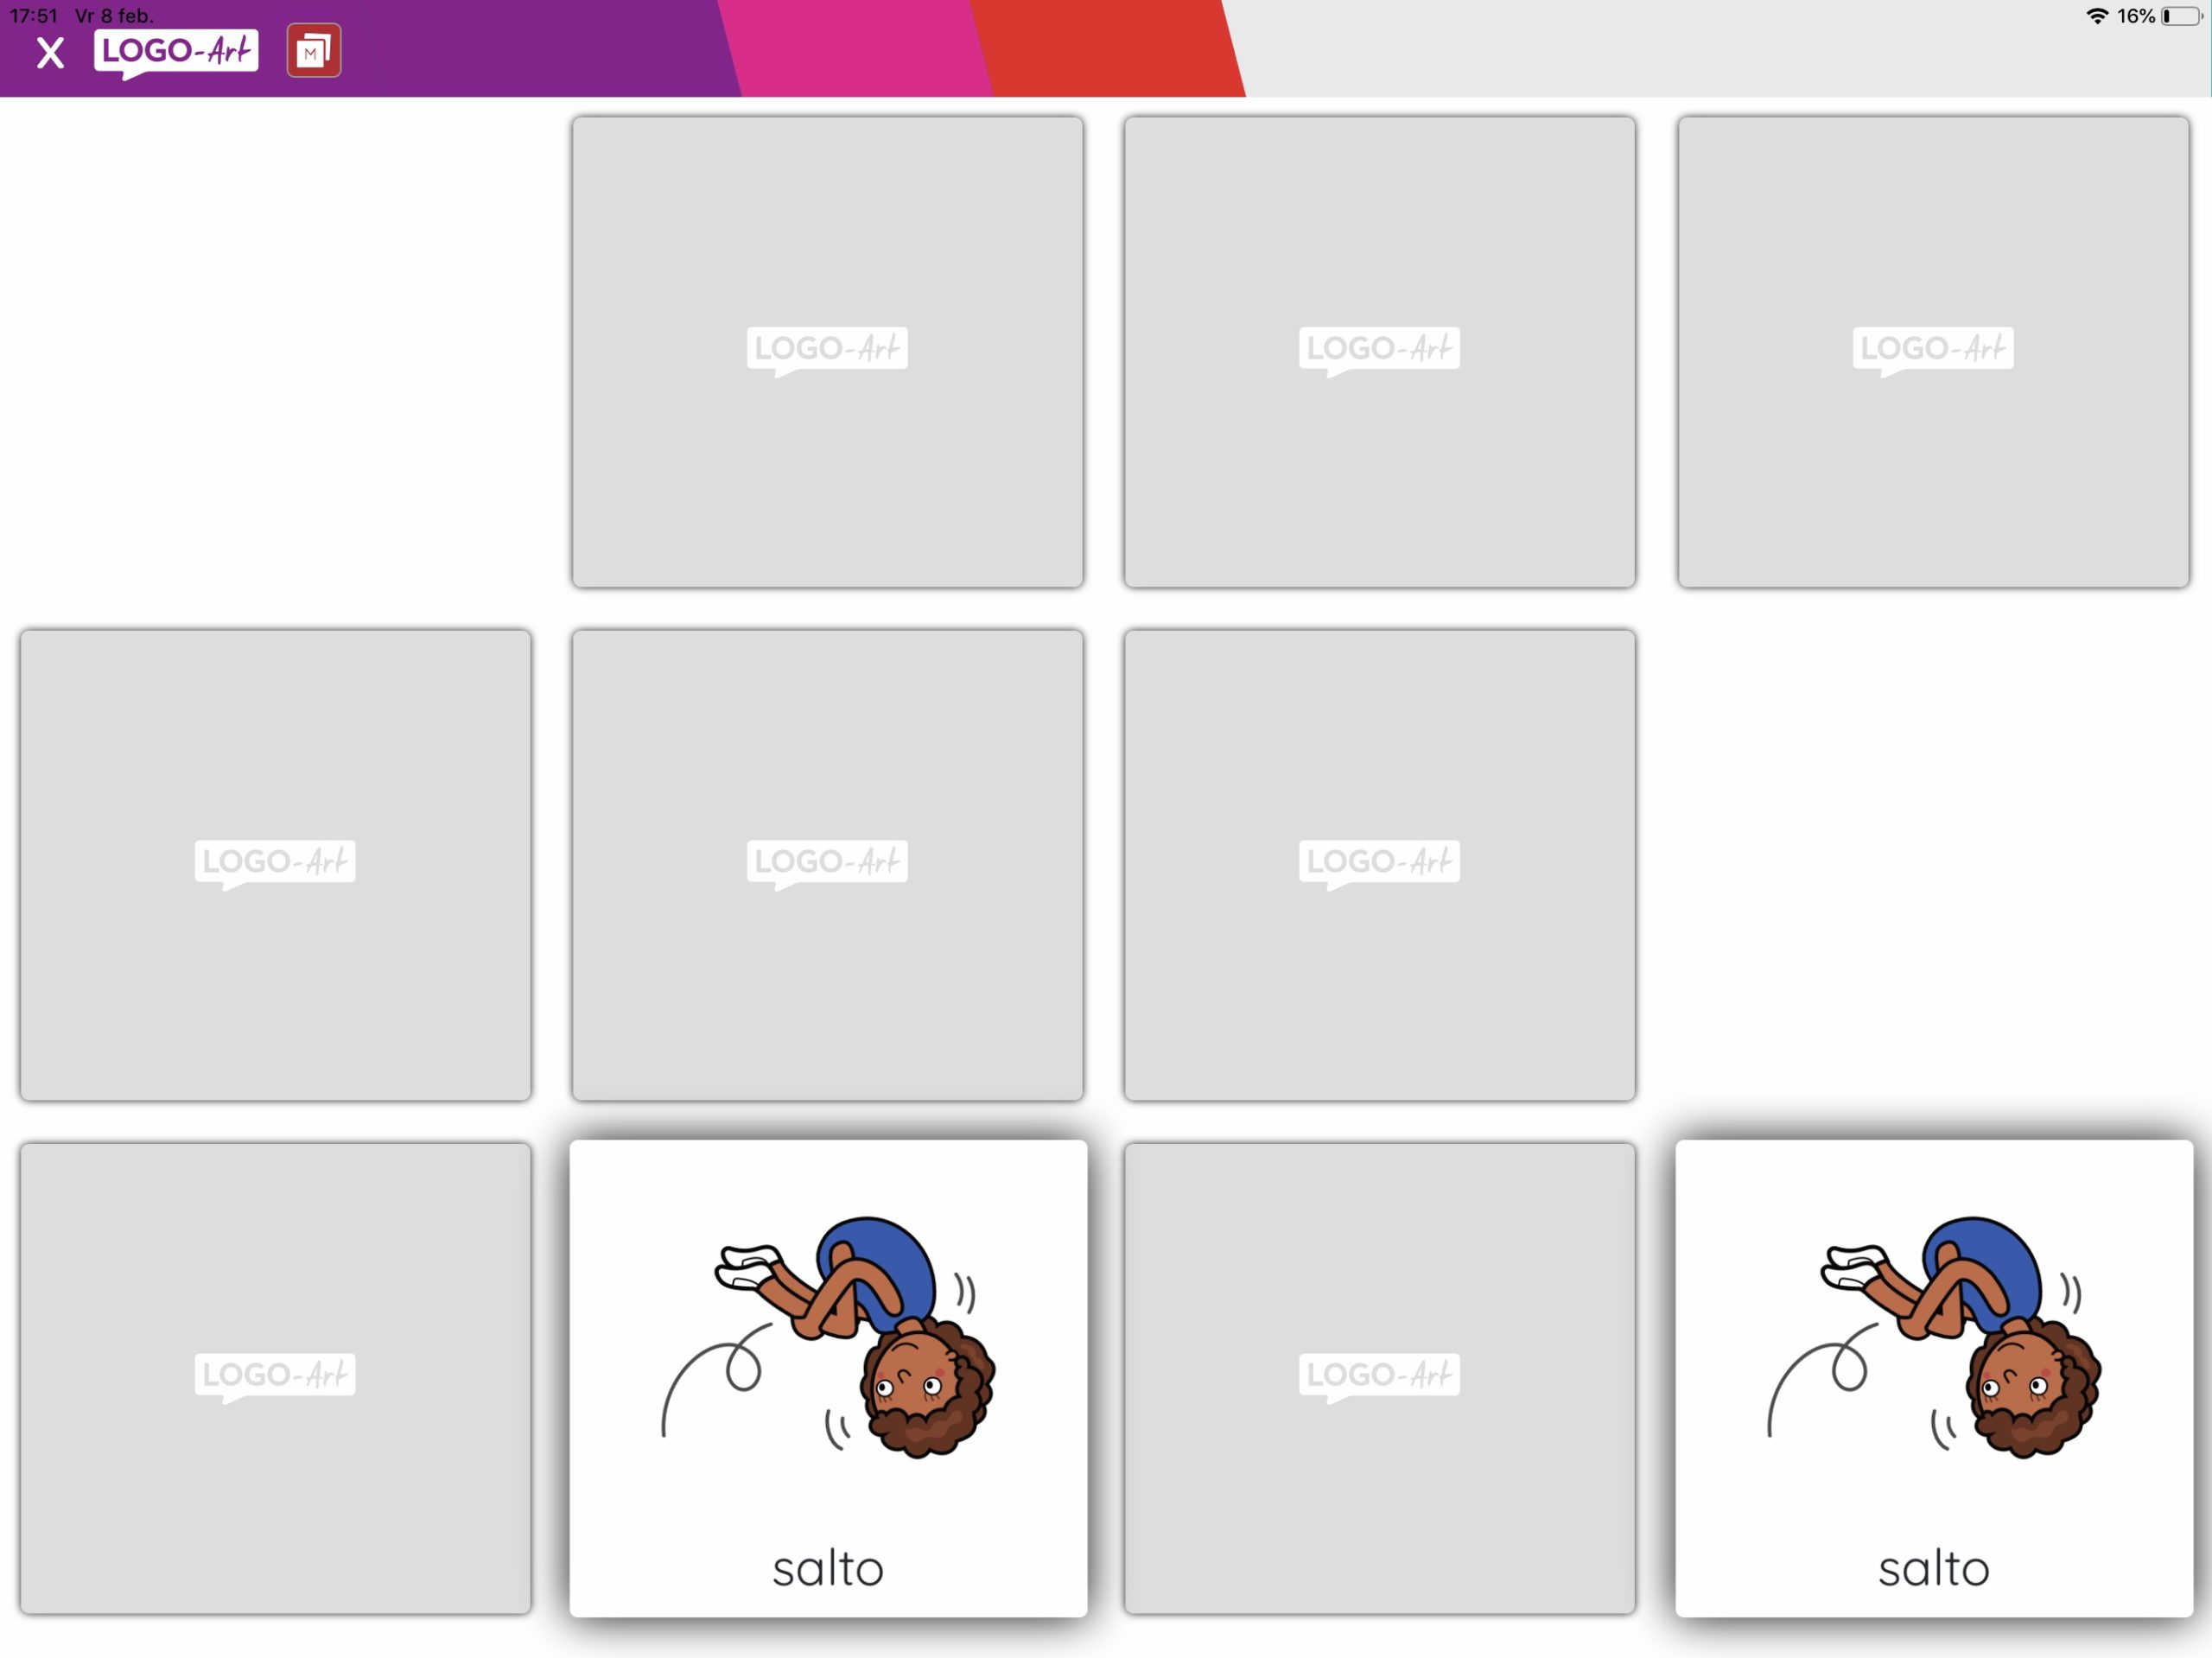Viewport: 2212px width, 1658px height.
Task: Flip the third face-down card in top row
Action: [x=1379, y=351]
